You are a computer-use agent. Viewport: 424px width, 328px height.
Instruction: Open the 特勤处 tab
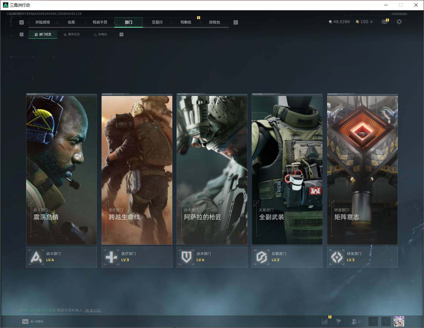pyautogui.click(x=186, y=22)
